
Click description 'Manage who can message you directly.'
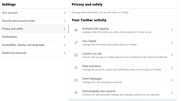pos(102,82)
